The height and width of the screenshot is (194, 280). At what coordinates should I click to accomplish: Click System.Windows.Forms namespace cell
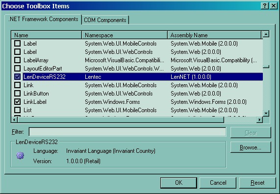pyautogui.click(x=112, y=102)
